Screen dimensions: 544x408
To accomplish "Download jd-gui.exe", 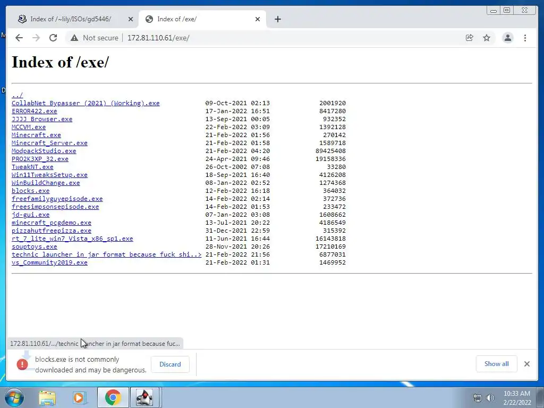I will point(30,215).
